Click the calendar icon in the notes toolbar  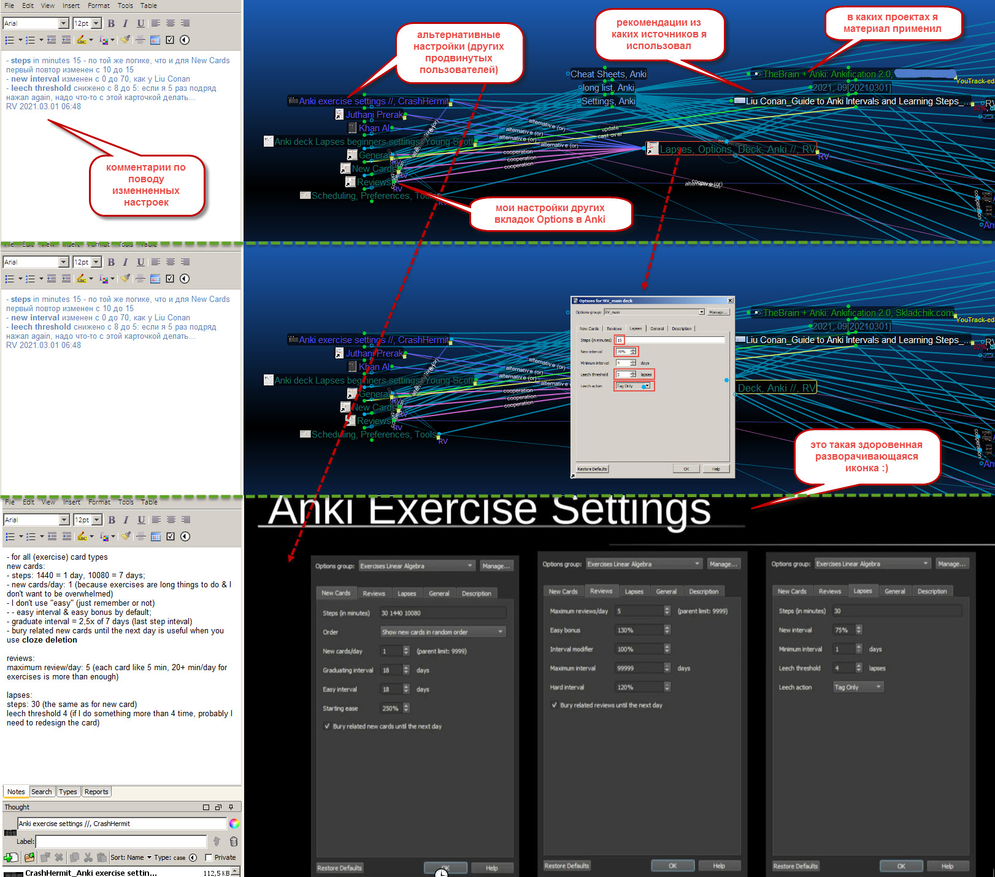click(x=155, y=41)
